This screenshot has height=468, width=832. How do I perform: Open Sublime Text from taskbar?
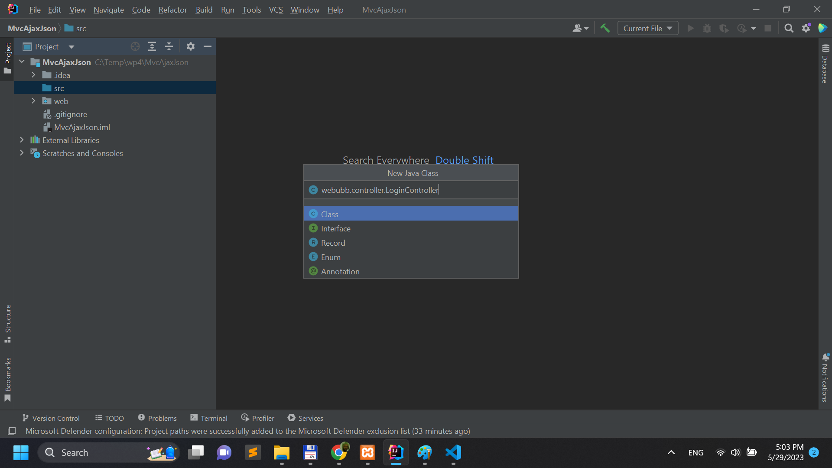253,452
